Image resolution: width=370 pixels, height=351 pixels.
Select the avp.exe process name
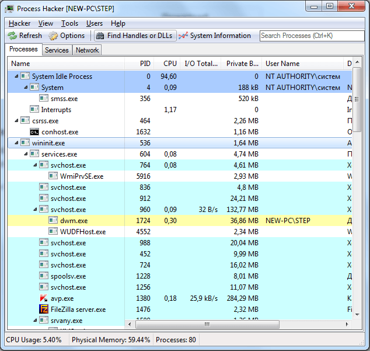click(x=62, y=298)
